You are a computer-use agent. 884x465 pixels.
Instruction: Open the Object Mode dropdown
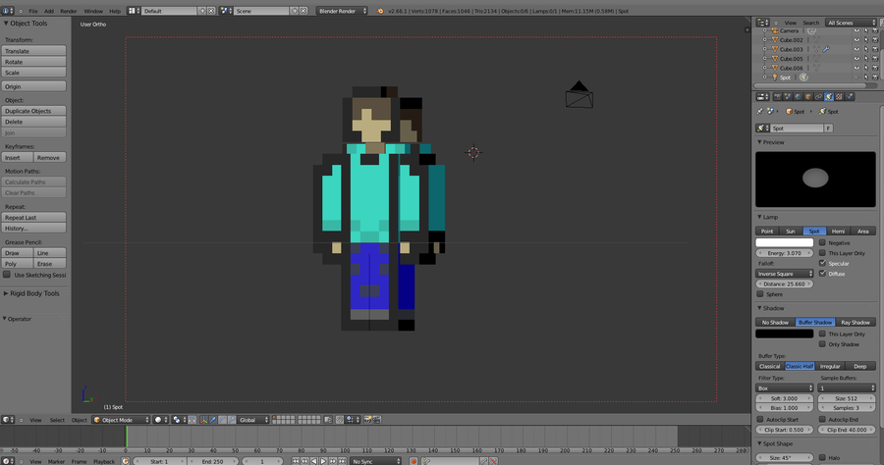pos(121,420)
